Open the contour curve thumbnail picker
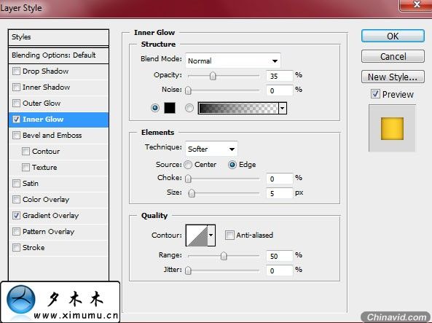Screen dimensions: 432x323 click(x=197, y=236)
